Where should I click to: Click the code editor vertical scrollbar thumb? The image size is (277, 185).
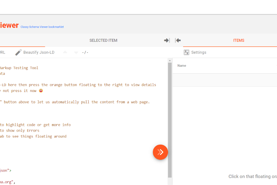pos(170,118)
